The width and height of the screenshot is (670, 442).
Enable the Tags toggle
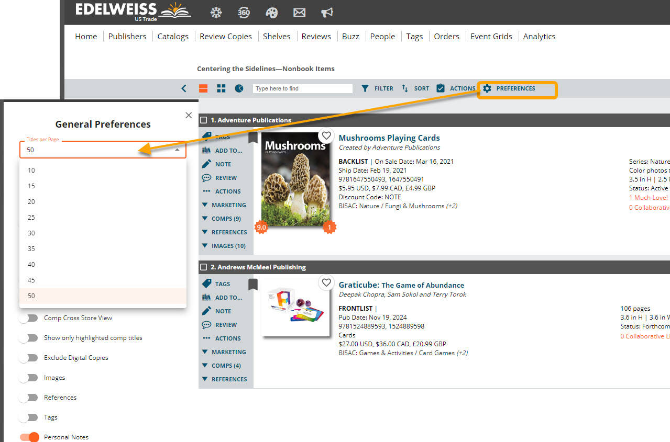pos(28,417)
